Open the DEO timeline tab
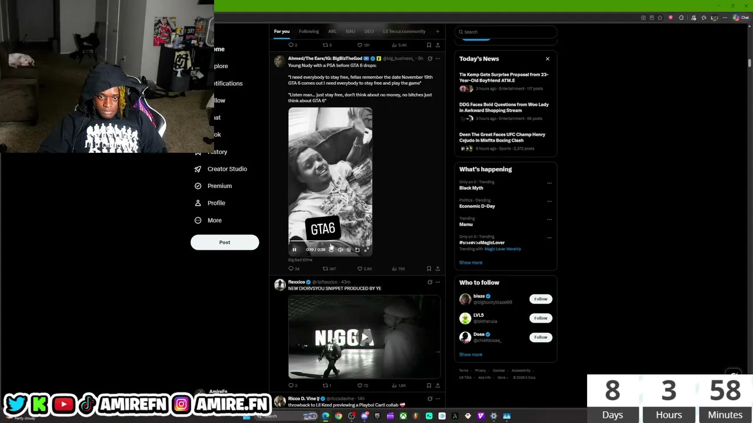This screenshot has width=753, height=423. point(369,31)
